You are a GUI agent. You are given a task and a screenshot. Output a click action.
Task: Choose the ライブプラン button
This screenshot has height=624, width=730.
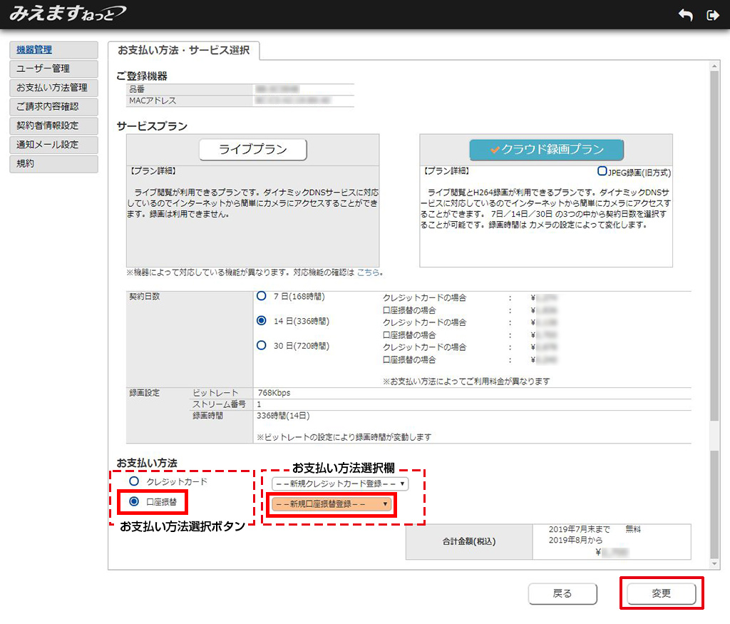pos(252,150)
